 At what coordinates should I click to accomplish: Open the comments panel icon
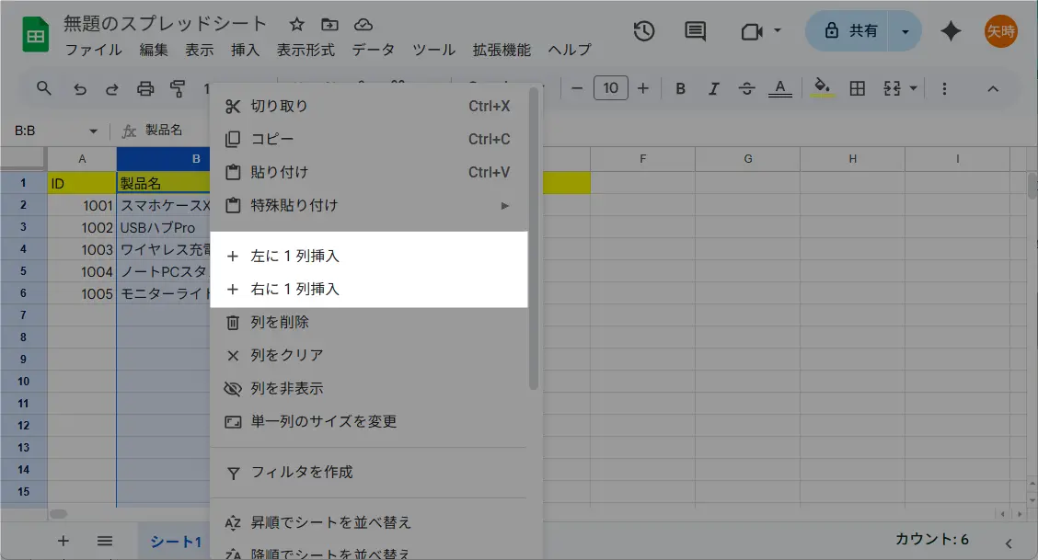point(696,31)
